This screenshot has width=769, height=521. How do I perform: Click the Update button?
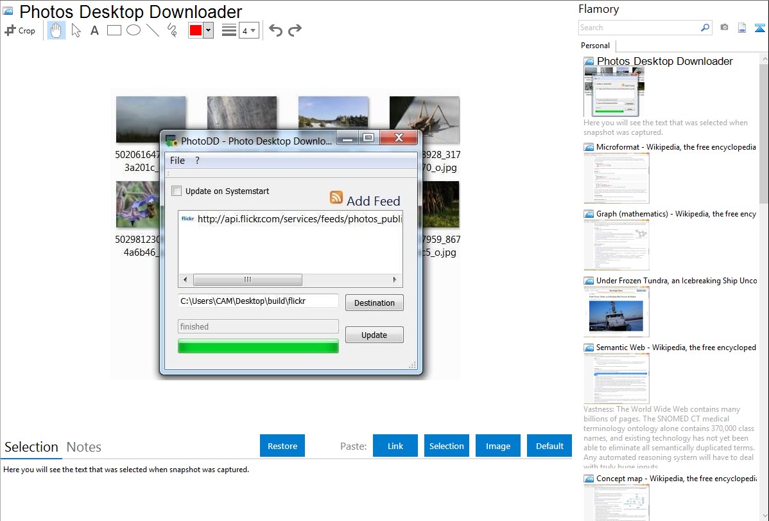pyautogui.click(x=374, y=335)
